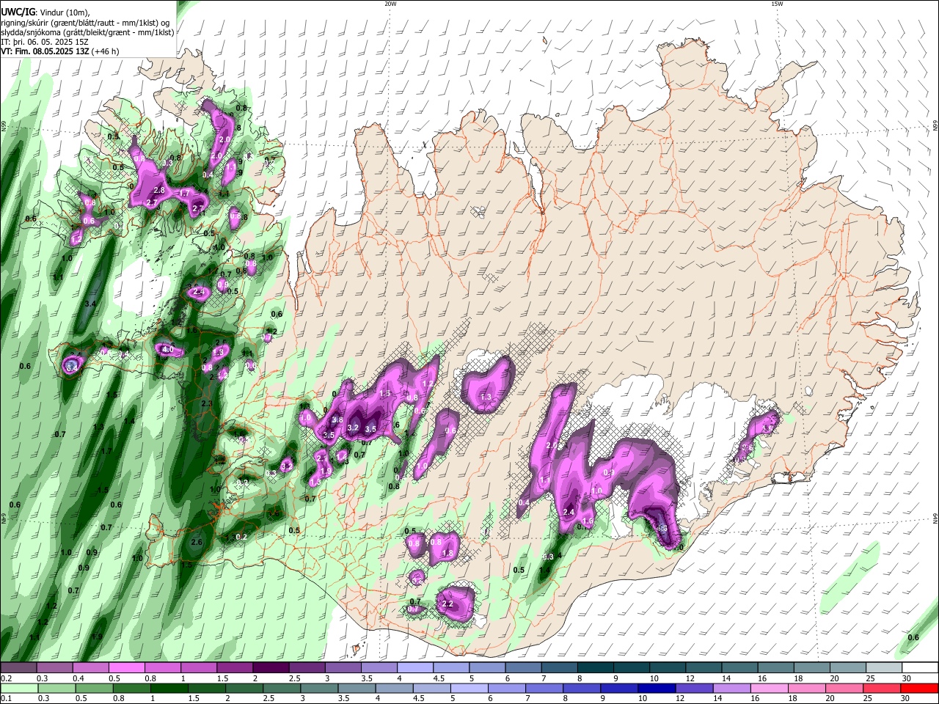Click the title text 'UWC/IG: Vindur (10m)'
939x704 pixels.
tap(45, 12)
